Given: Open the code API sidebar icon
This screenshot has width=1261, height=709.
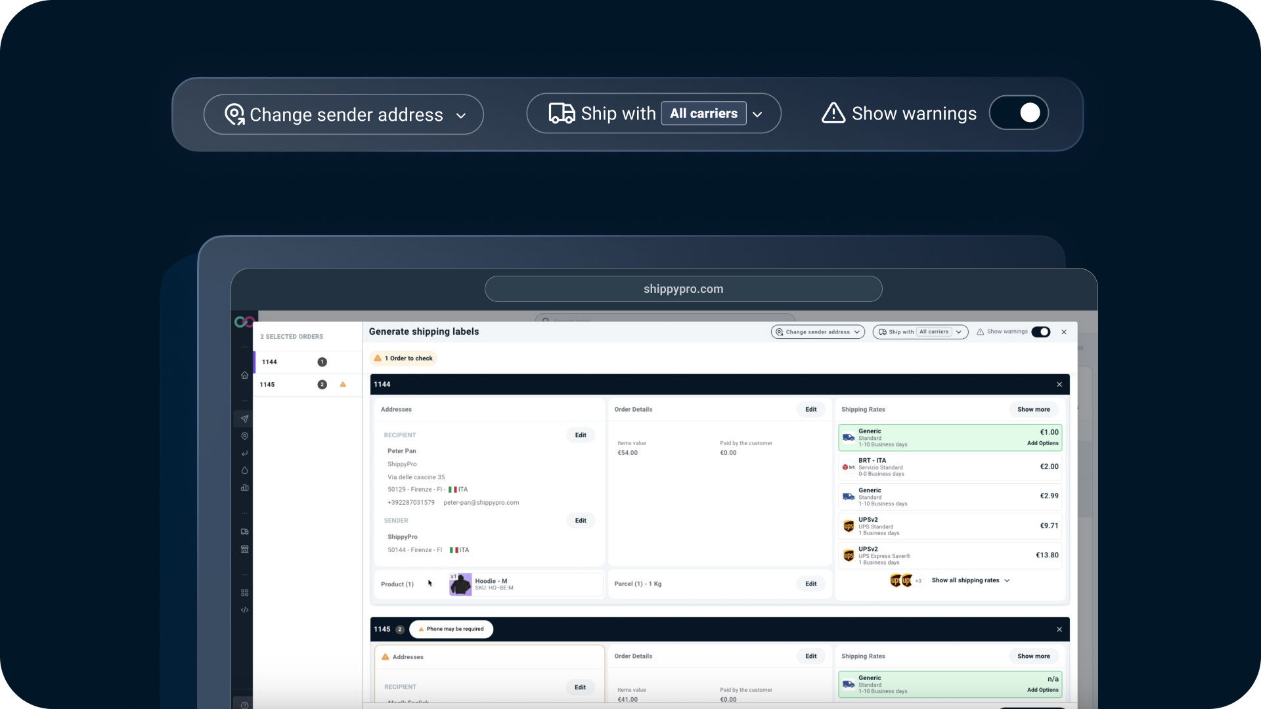Looking at the screenshot, I should click(x=244, y=610).
